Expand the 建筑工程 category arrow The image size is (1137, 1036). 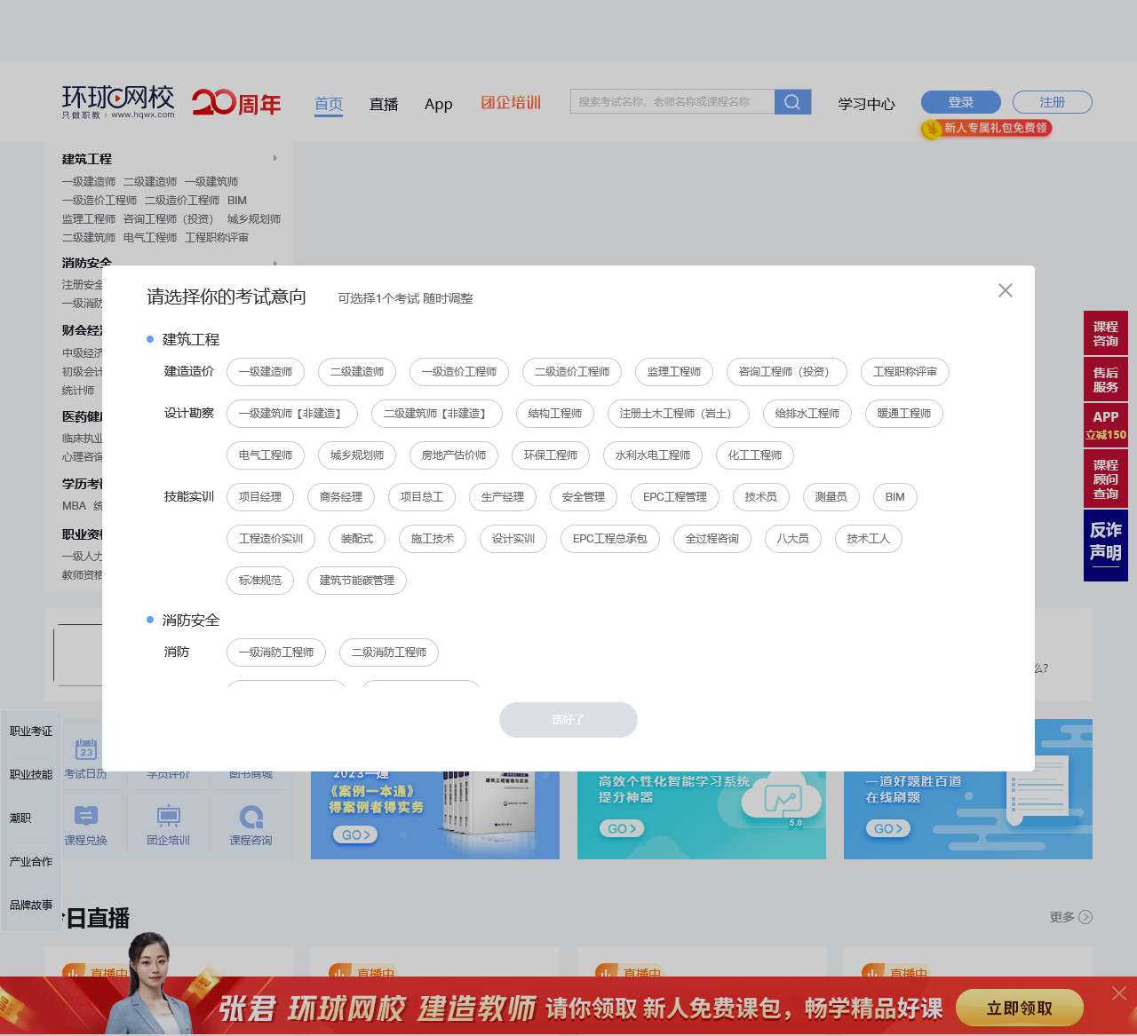point(275,157)
